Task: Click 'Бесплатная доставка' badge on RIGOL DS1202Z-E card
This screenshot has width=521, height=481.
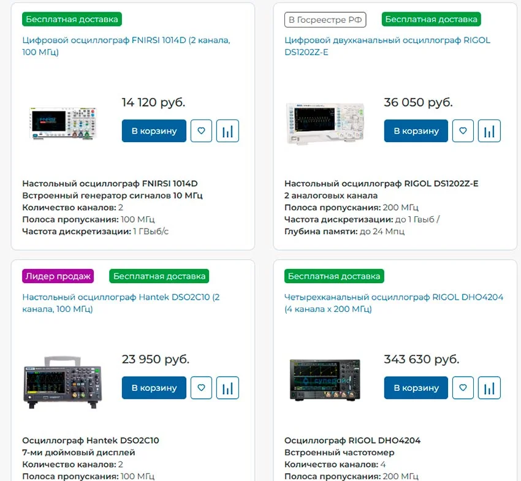Action: point(432,19)
